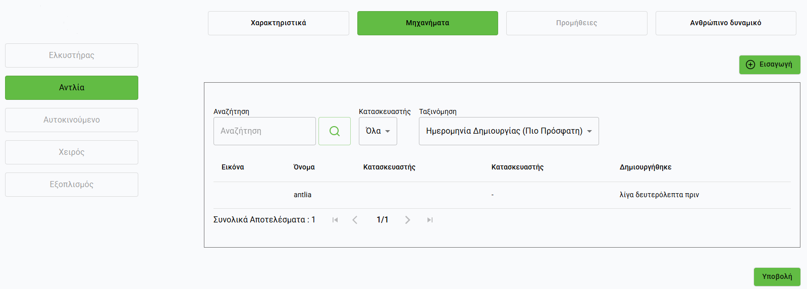Open the antlia table row
This screenshot has width=807, height=289.
click(x=303, y=195)
